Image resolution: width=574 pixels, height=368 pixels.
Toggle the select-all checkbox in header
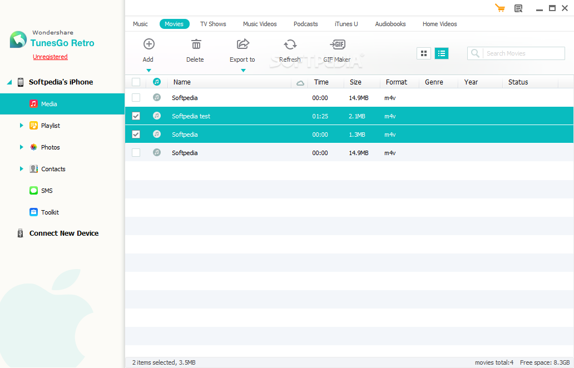pos(136,82)
